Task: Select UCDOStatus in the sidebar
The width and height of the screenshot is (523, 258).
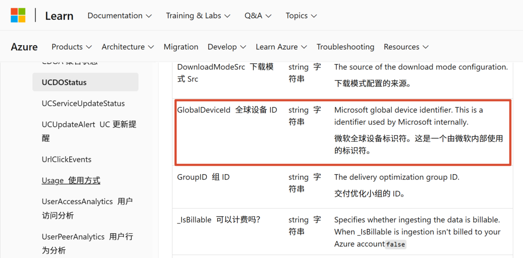Action: [x=85, y=82]
